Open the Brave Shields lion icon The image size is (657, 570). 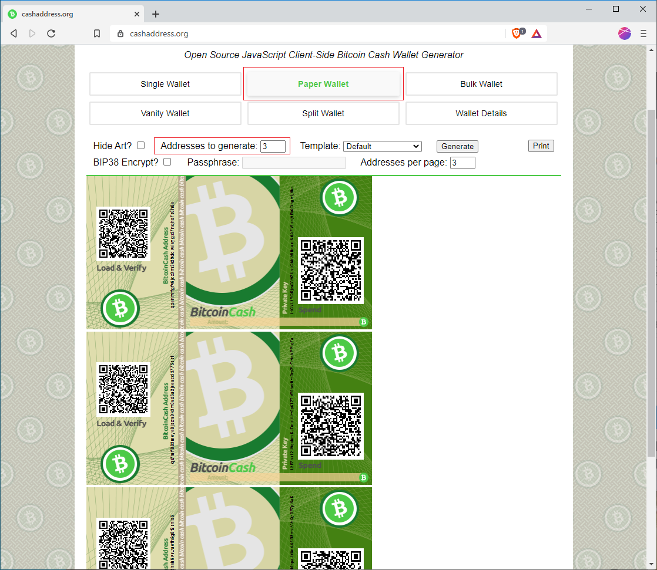(x=517, y=33)
